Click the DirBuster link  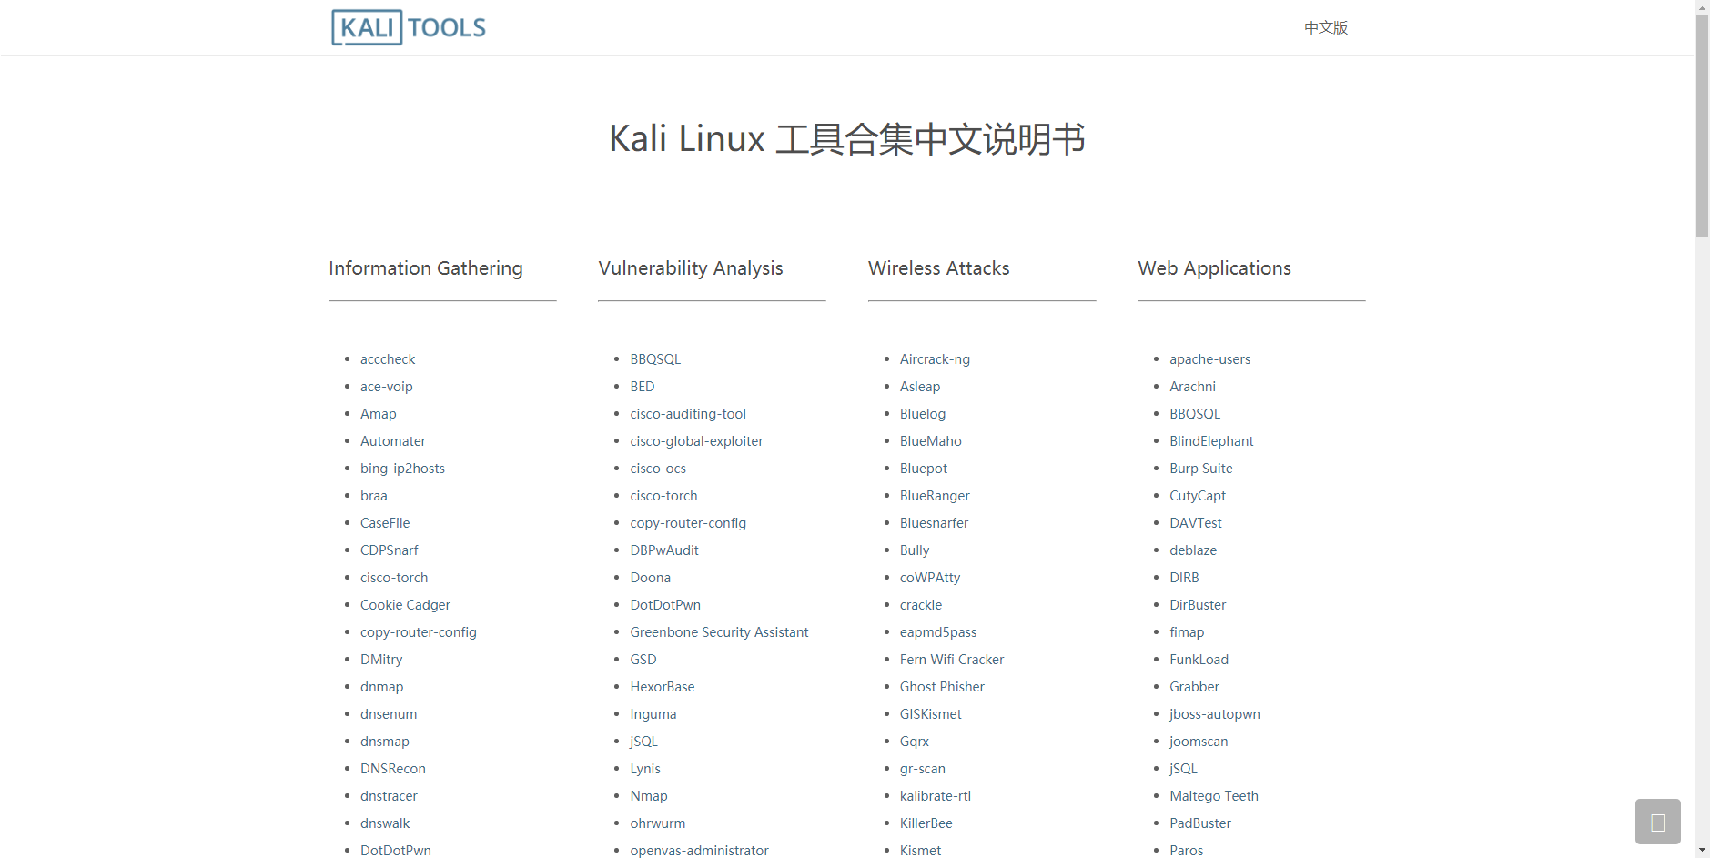[x=1198, y=605]
